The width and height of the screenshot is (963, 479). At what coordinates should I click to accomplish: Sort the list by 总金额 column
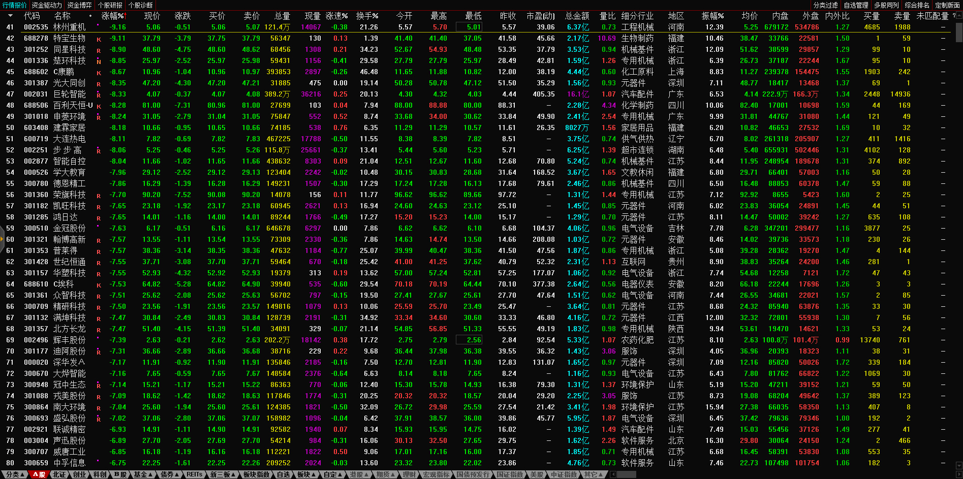click(x=577, y=16)
